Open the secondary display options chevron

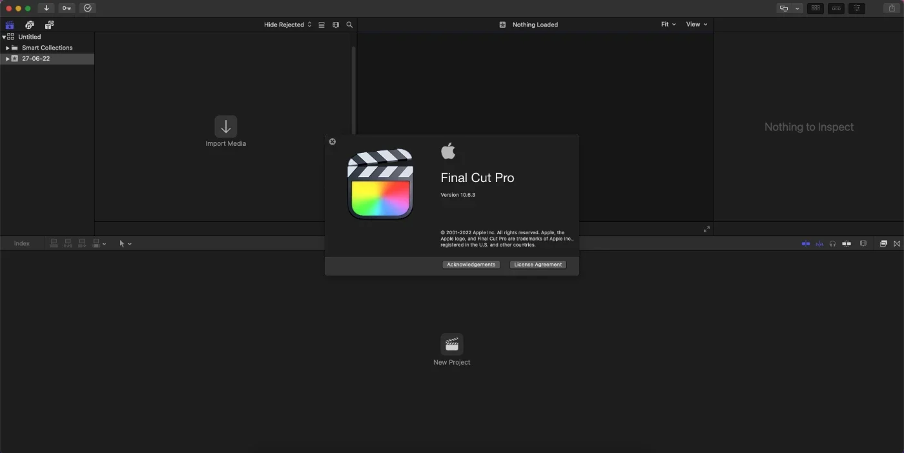(x=797, y=8)
